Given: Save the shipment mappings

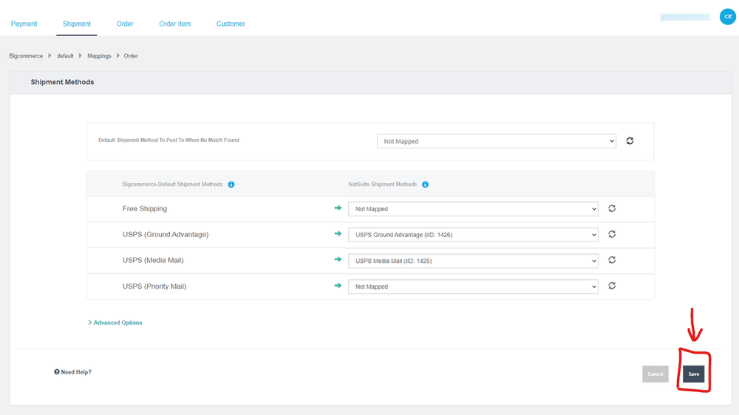Looking at the screenshot, I should pos(693,374).
